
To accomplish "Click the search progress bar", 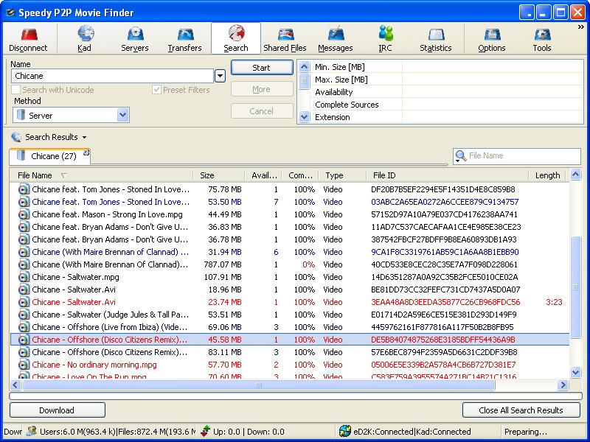I will [296, 396].
